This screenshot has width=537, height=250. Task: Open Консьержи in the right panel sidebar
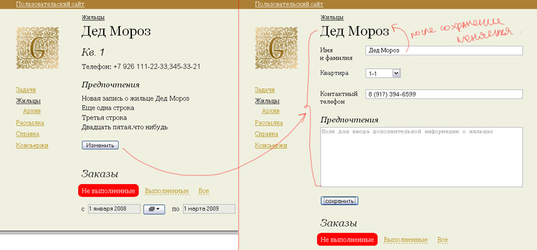(x=271, y=145)
